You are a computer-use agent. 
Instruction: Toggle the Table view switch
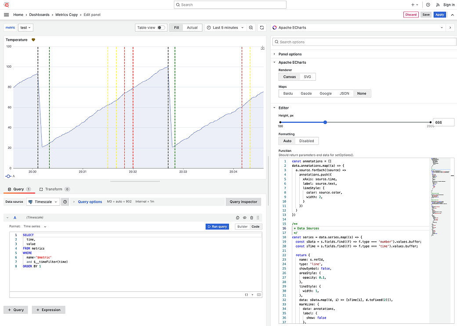pos(161,28)
